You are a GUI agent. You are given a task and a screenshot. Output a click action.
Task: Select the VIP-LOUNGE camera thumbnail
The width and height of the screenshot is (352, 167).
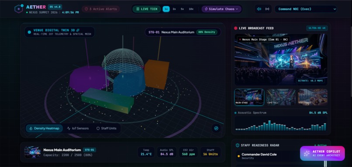point(313,97)
